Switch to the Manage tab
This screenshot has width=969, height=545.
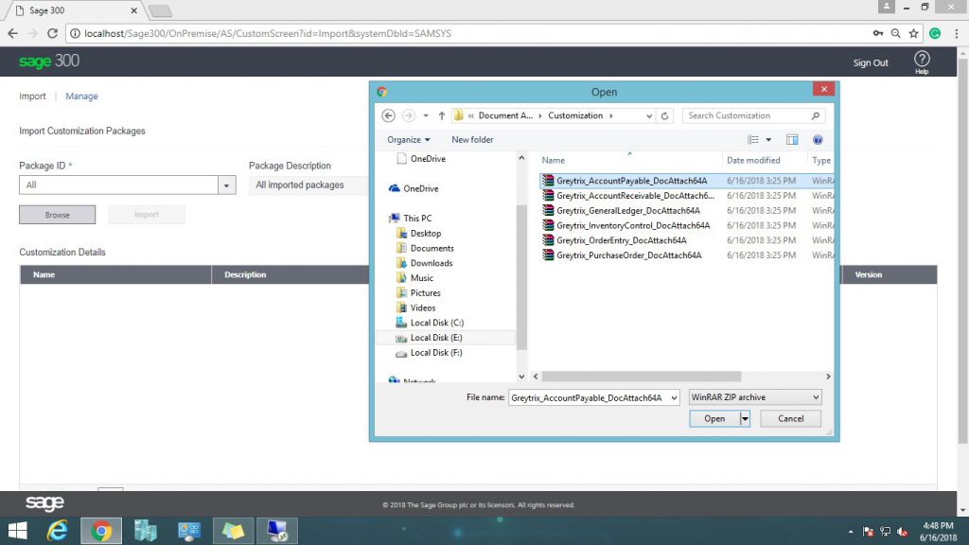81,97
